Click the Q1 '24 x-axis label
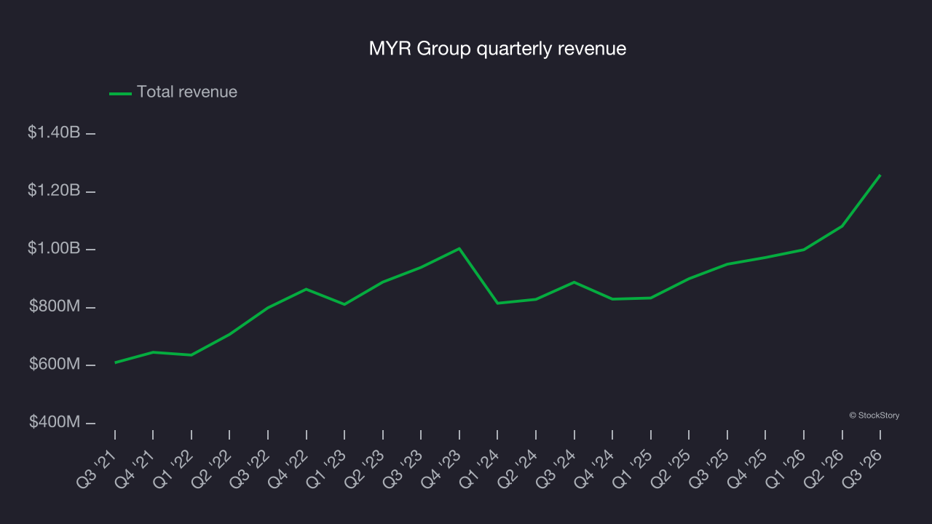 478,469
